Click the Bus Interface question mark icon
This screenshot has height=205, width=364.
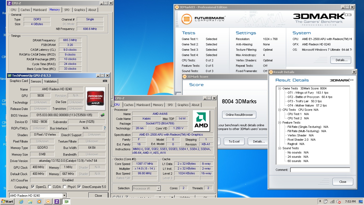(x=105, y=128)
